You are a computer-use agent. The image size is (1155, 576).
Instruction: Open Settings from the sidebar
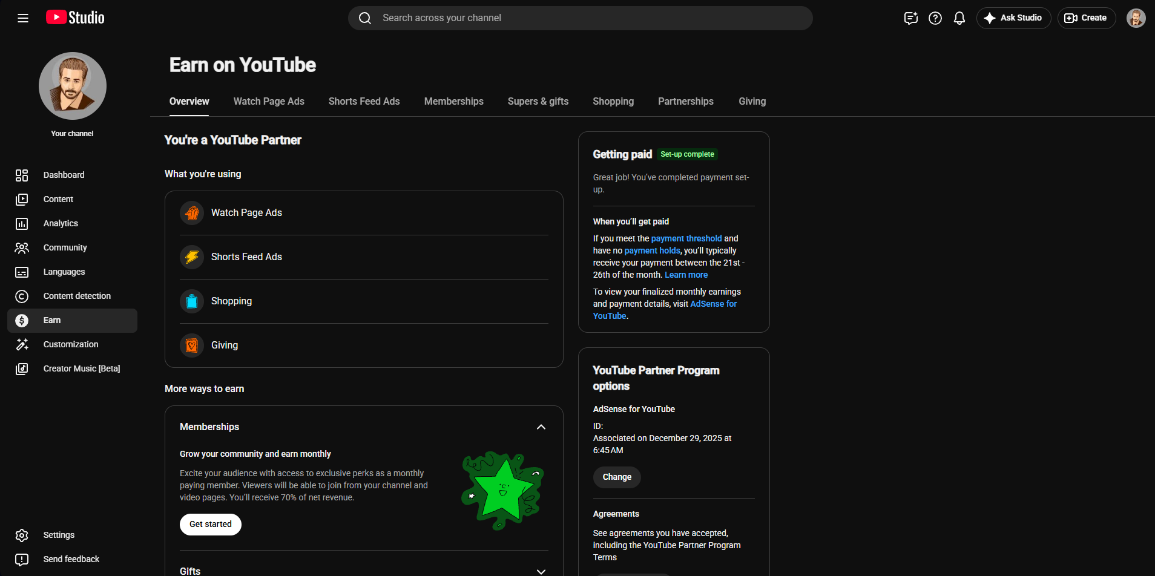tap(73, 535)
